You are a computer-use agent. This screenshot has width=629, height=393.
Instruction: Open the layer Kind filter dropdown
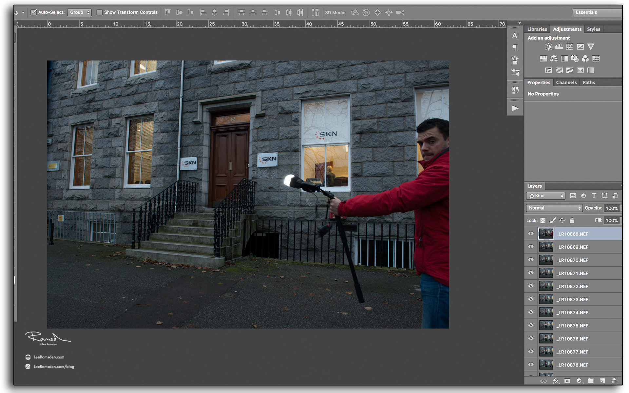coord(546,196)
